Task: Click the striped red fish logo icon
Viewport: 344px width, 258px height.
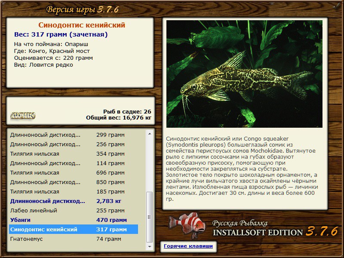Action: (187, 224)
